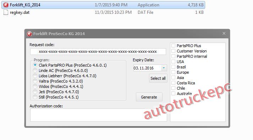The image size is (253, 140).
Task: Click into the Request code field
Action: [x=98, y=51]
